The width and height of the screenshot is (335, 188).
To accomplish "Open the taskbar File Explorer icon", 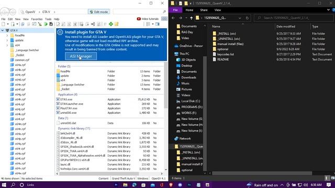I will [125, 185].
